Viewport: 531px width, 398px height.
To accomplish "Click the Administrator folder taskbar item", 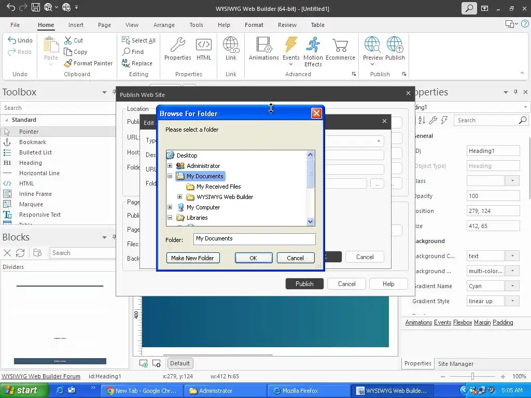I will tap(226, 391).
